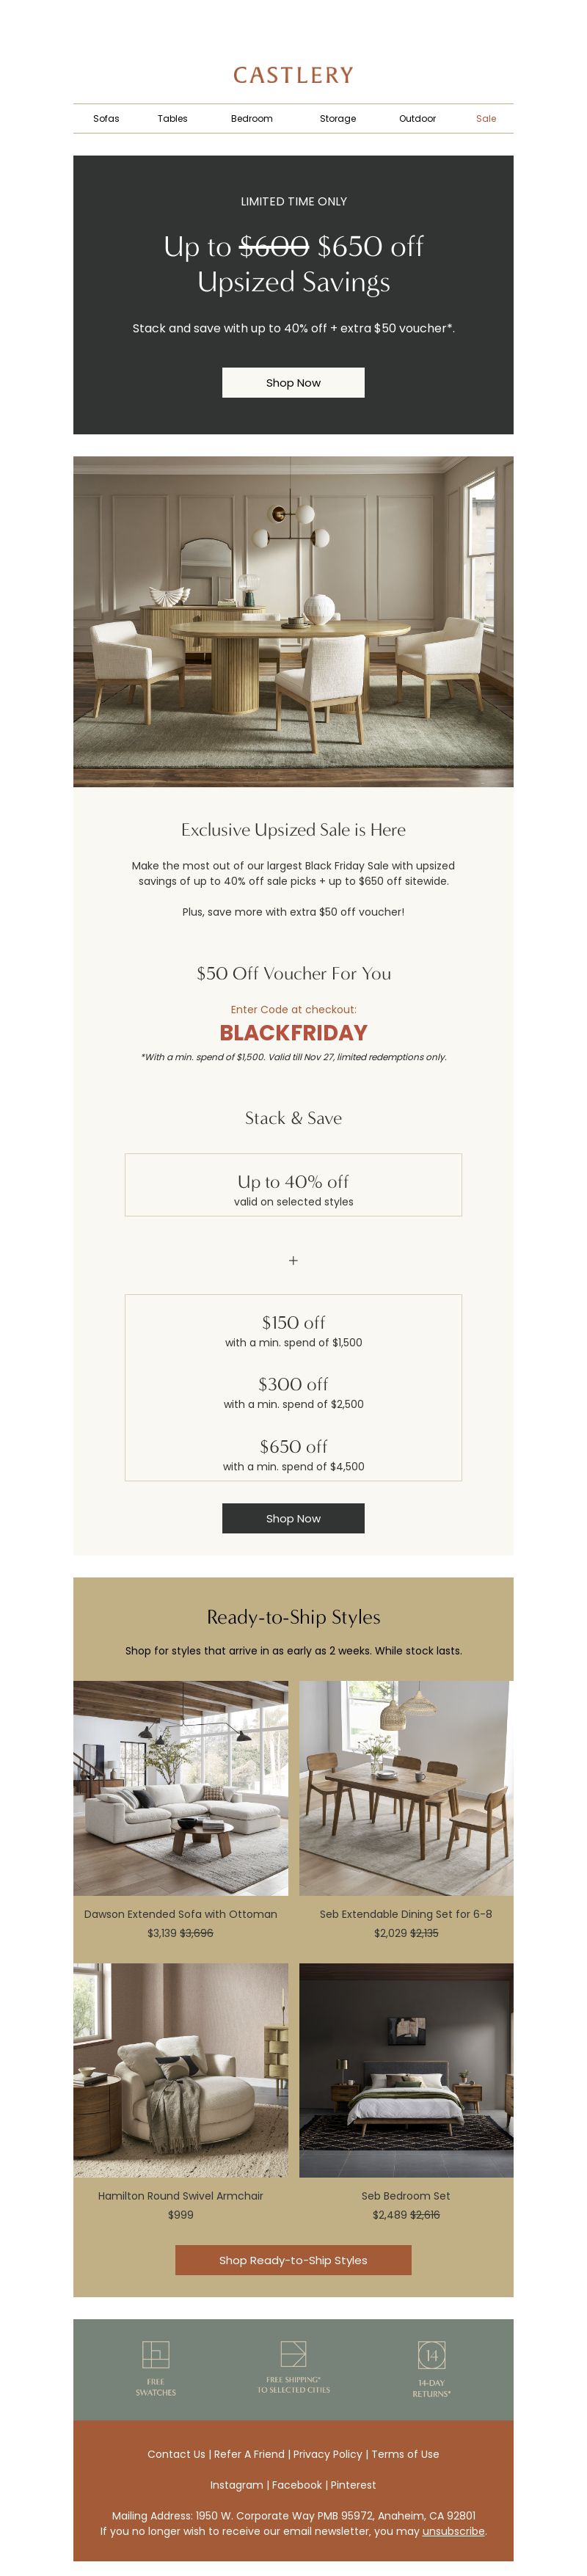
Task: Click Shop Ready-to-Ship Styles button
Action: 293,2259
